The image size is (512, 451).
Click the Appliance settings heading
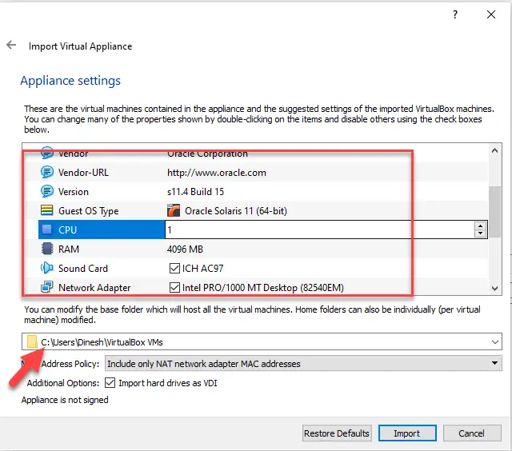click(x=70, y=81)
